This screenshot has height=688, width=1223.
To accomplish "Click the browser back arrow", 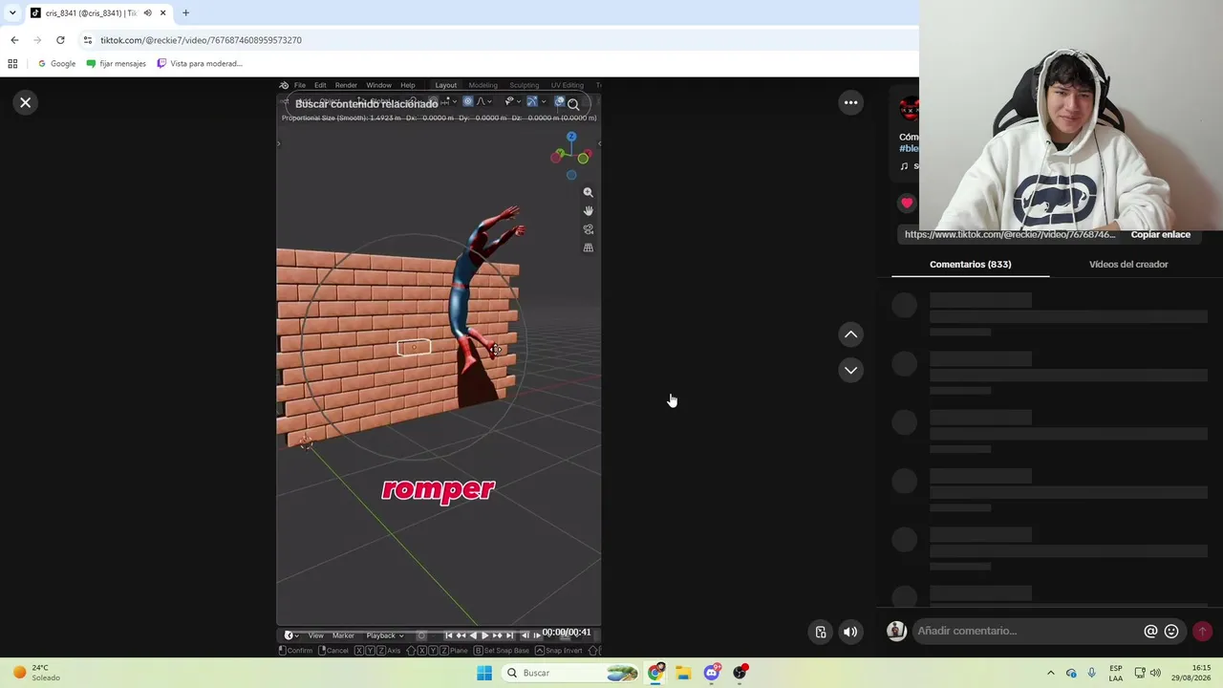I will 14,40.
